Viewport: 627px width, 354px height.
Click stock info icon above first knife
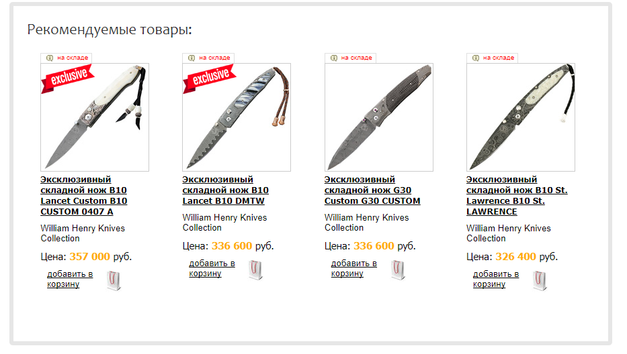[x=50, y=58]
